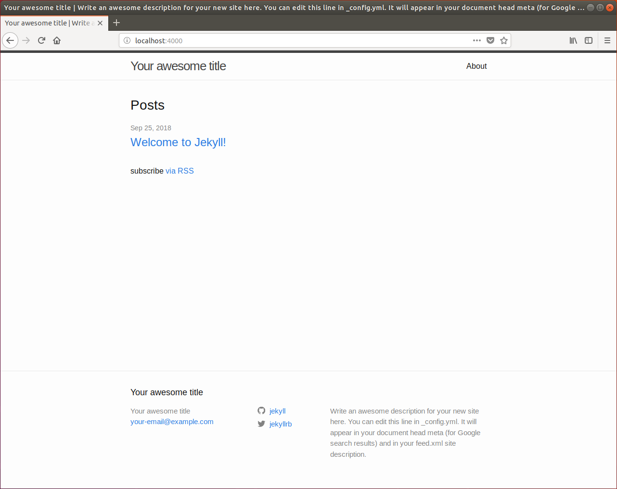The width and height of the screenshot is (617, 489).
Task: Click the footer heading 'Your awesome title'
Action: 167,392
